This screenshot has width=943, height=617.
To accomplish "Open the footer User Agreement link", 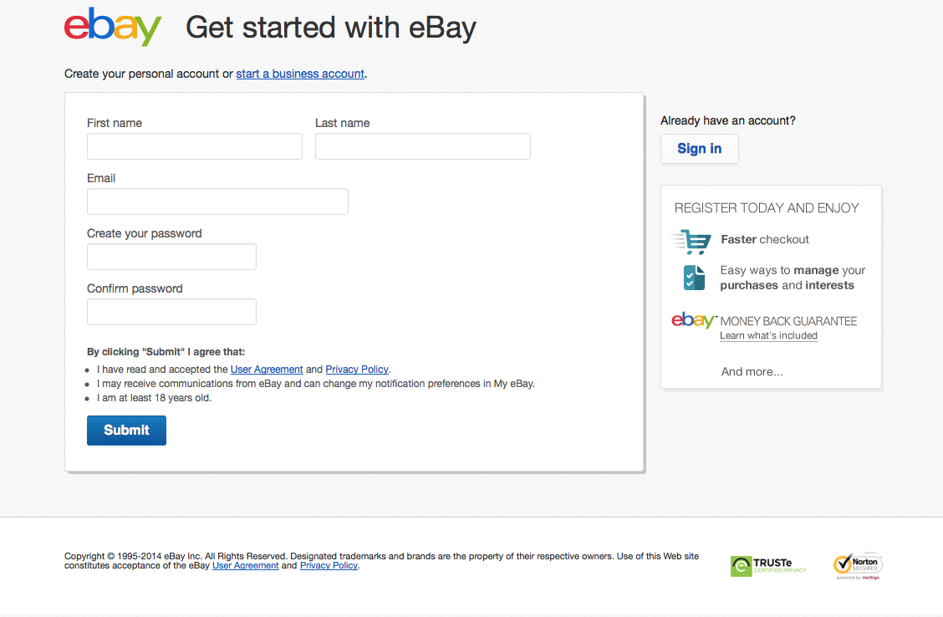I will pos(246,565).
